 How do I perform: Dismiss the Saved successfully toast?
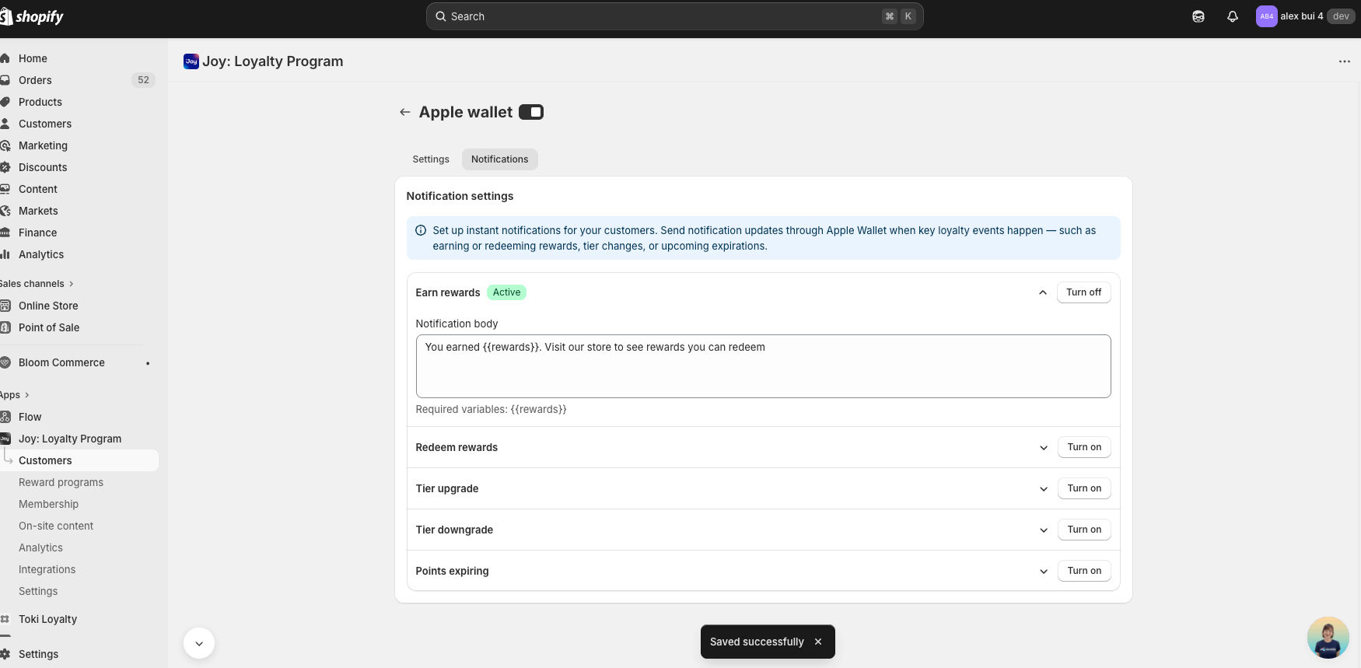pos(818,642)
